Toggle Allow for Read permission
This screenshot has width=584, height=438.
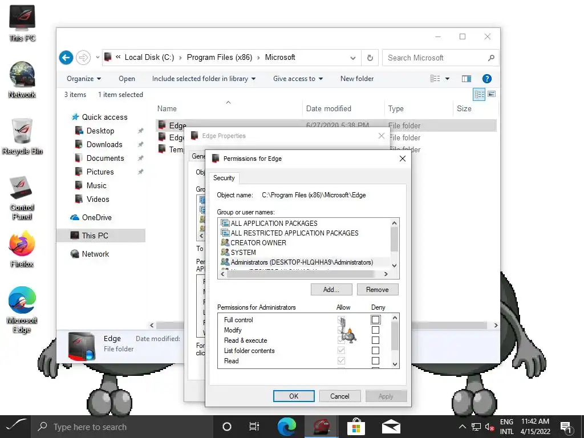341,360
